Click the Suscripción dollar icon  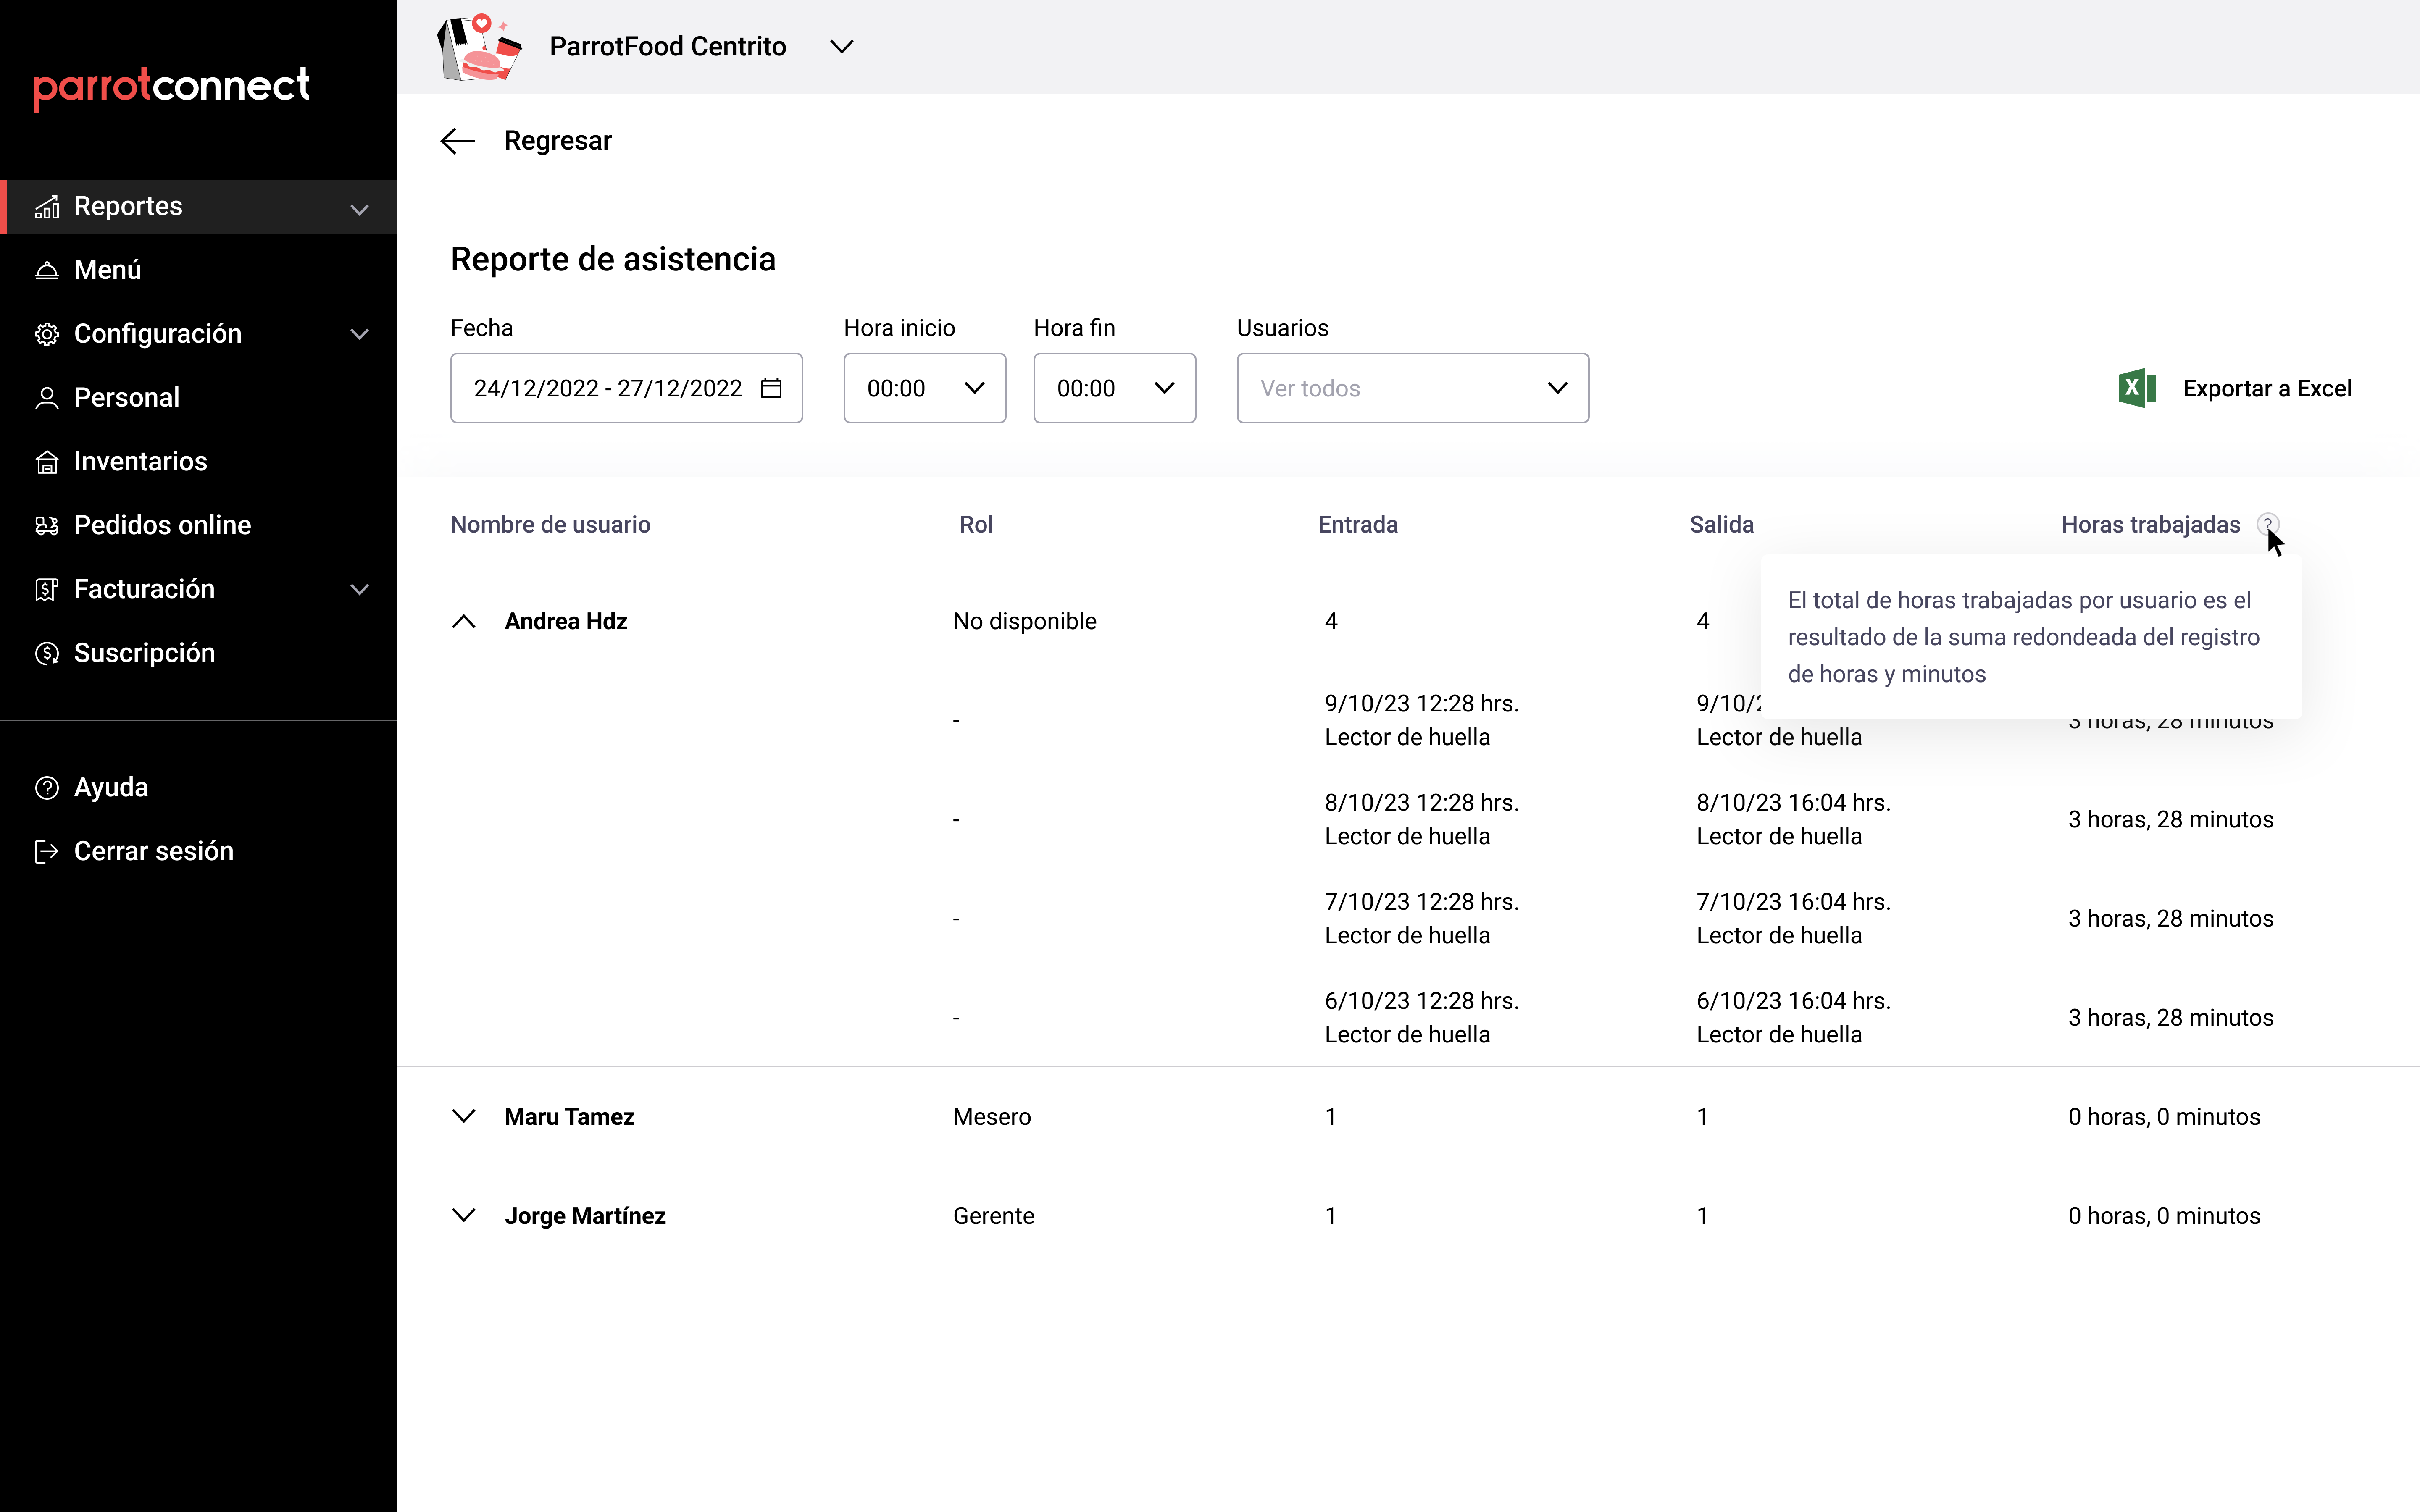[x=47, y=654]
